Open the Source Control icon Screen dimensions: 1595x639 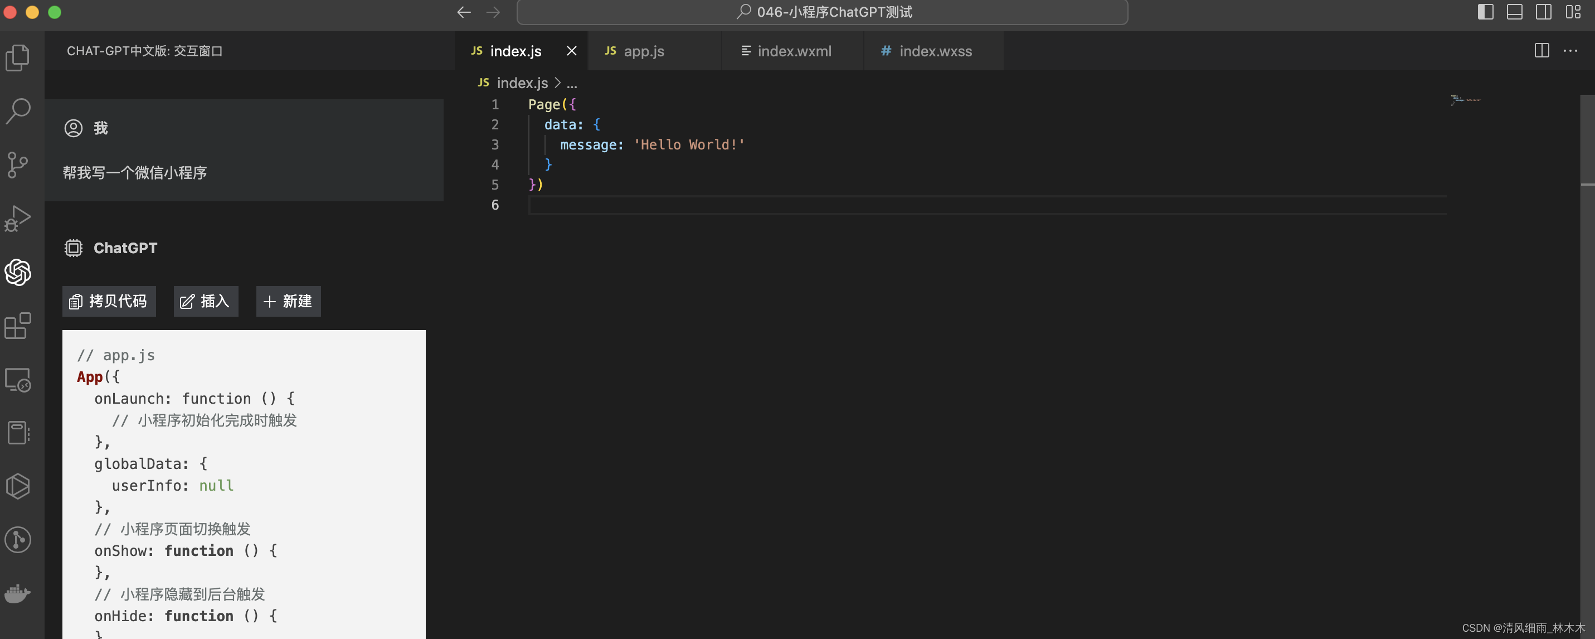point(17,165)
